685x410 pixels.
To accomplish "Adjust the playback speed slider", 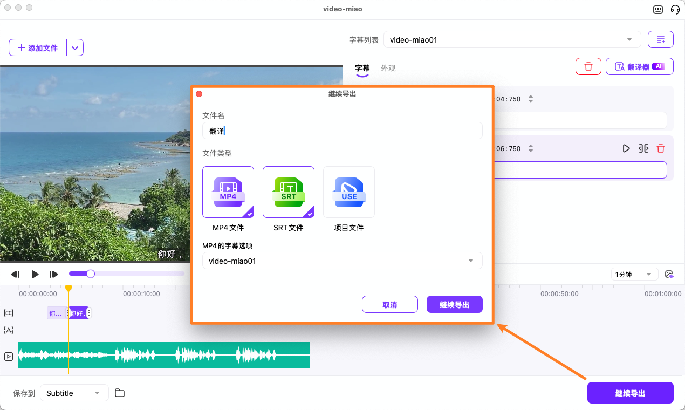I will (91, 274).
